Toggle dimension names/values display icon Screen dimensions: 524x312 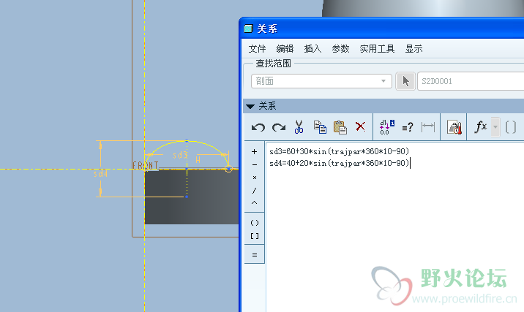click(387, 127)
